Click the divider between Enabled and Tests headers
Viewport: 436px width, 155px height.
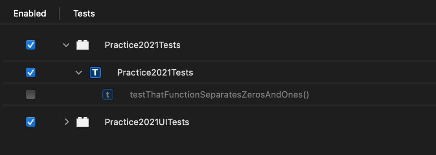pos(59,13)
